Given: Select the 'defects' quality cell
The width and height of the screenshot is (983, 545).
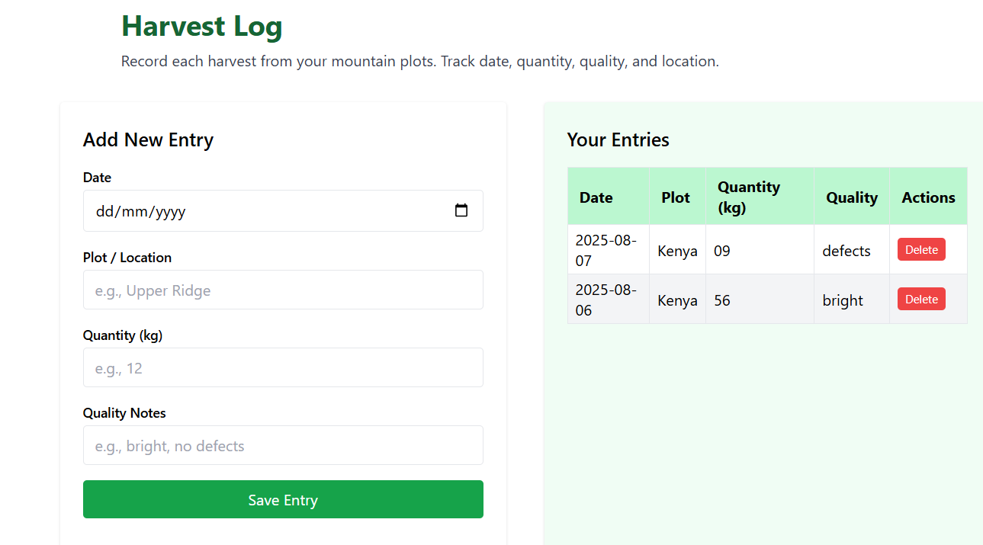Looking at the screenshot, I should coord(852,249).
